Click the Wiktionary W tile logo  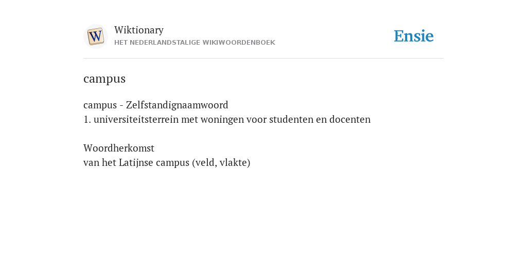coord(95,36)
